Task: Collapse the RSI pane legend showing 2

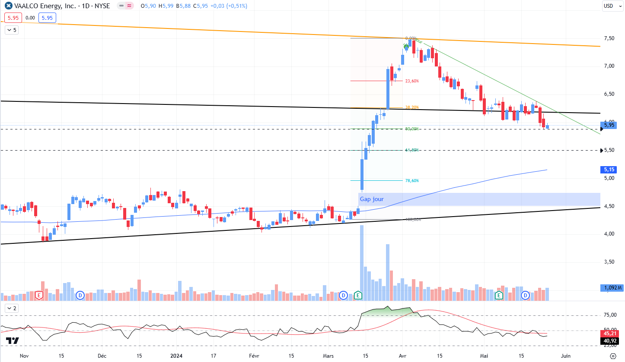Action: coord(11,308)
